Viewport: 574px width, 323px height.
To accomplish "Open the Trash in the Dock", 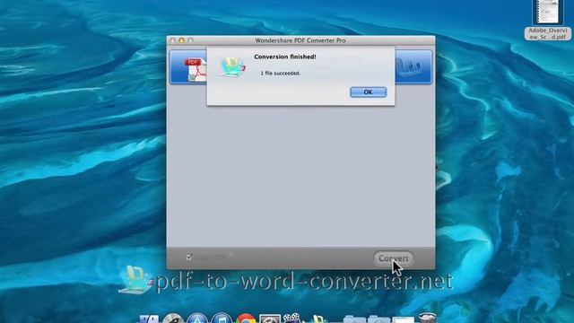I will click(427, 318).
